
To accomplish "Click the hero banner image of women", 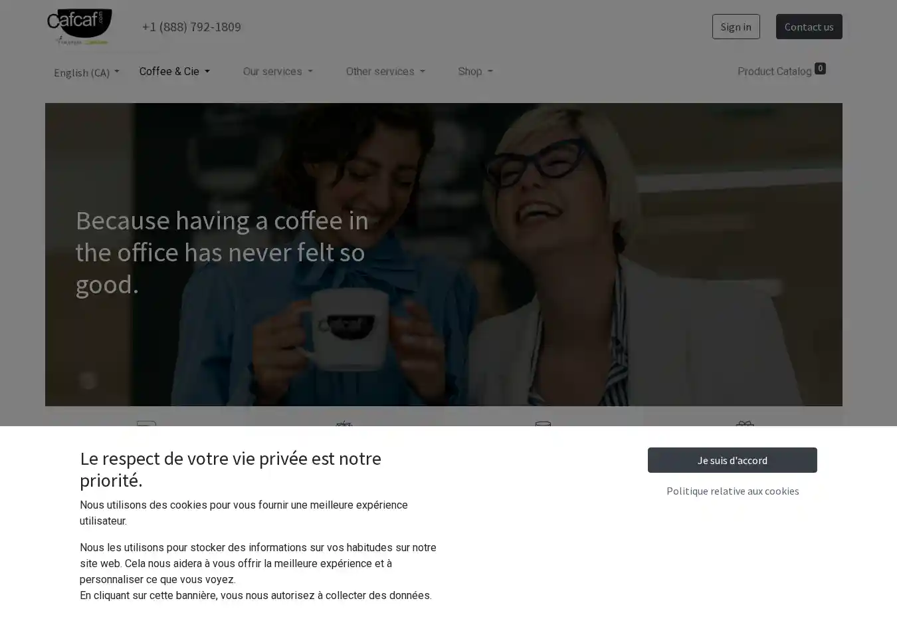I will tap(443, 254).
